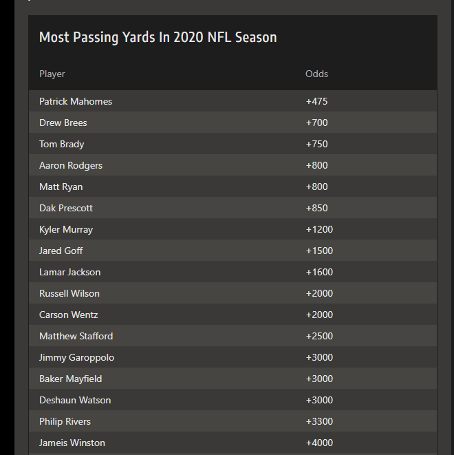Viewport: 454px width, 455px height.
Task: Choose Baker Mayfield's name
Action: coord(71,379)
